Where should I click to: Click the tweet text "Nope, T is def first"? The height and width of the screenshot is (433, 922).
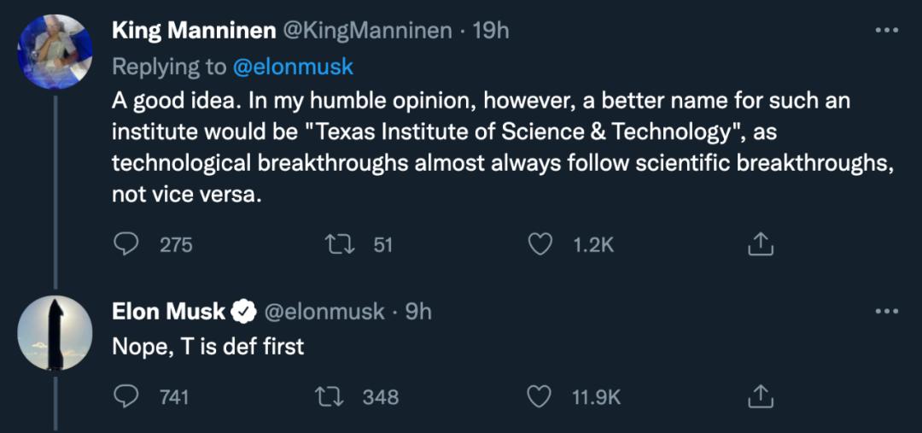tap(207, 347)
